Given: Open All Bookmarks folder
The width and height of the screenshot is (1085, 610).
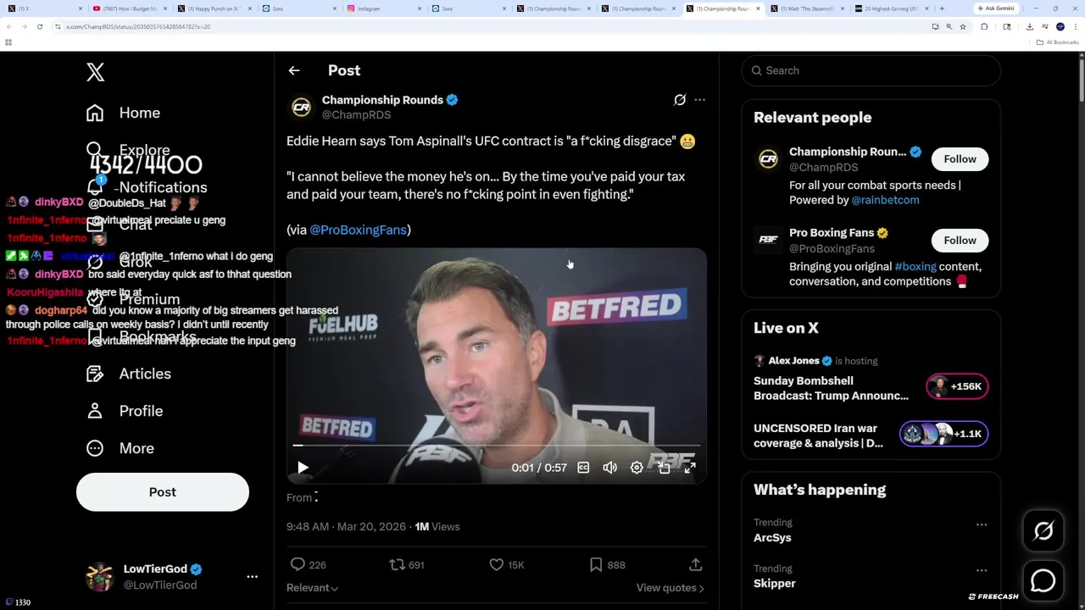Looking at the screenshot, I should (1059, 42).
